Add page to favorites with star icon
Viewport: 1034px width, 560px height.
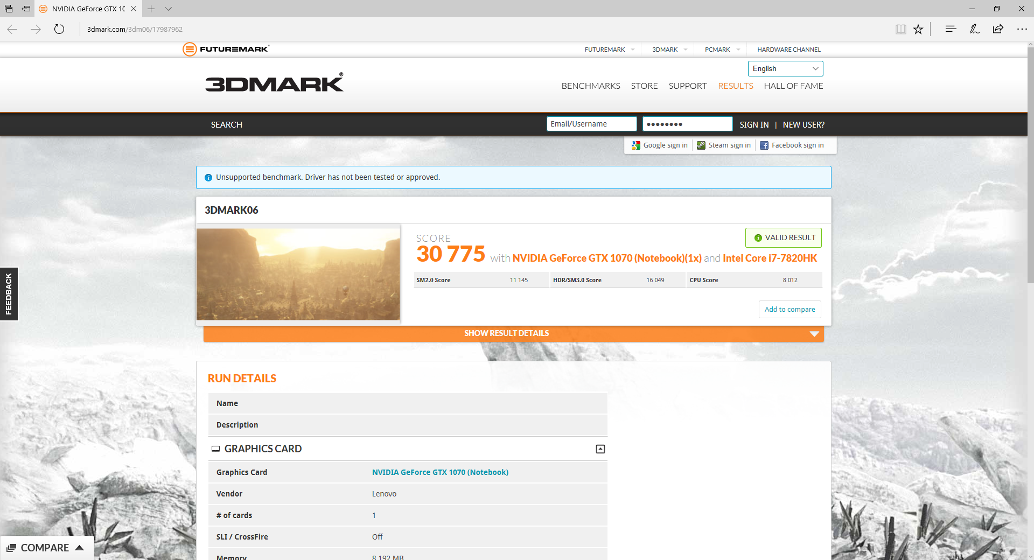pos(918,29)
